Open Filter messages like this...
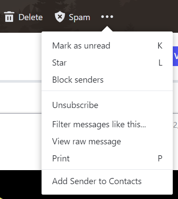Viewport: 178px width, 199px height. click(x=107, y=124)
